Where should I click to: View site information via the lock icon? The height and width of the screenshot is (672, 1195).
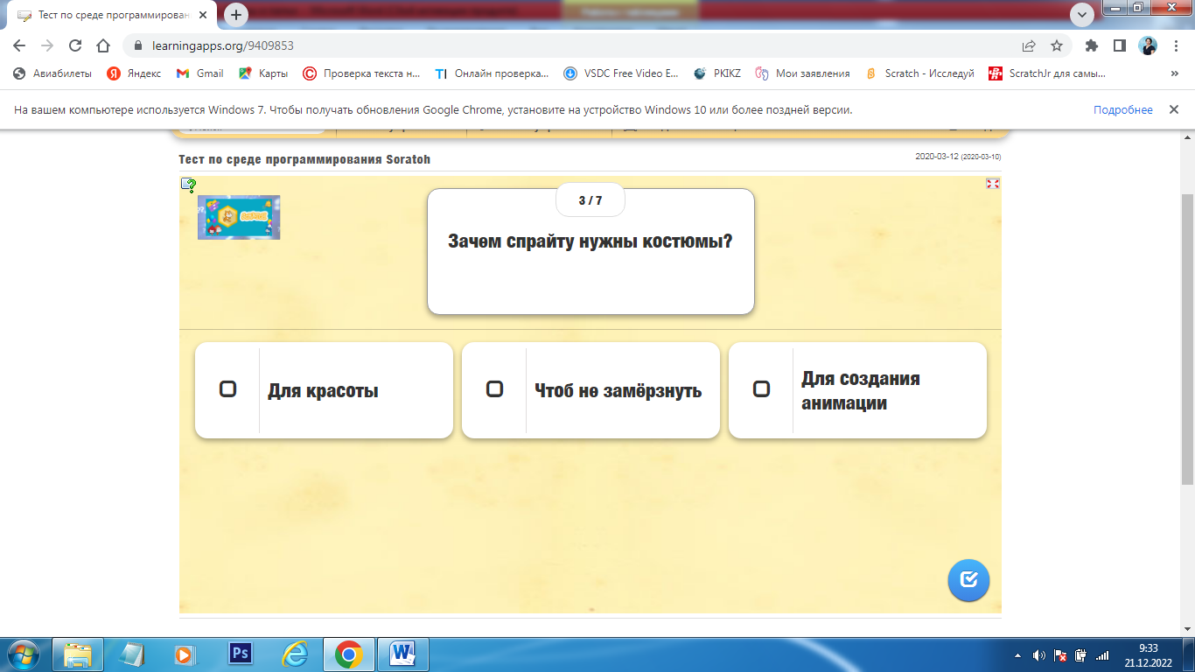(x=137, y=45)
